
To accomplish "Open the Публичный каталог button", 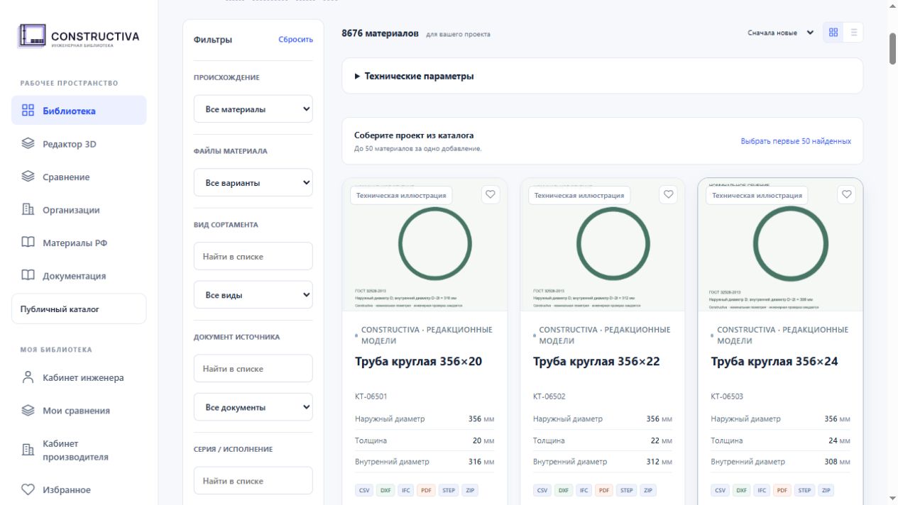I will [x=79, y=309].
